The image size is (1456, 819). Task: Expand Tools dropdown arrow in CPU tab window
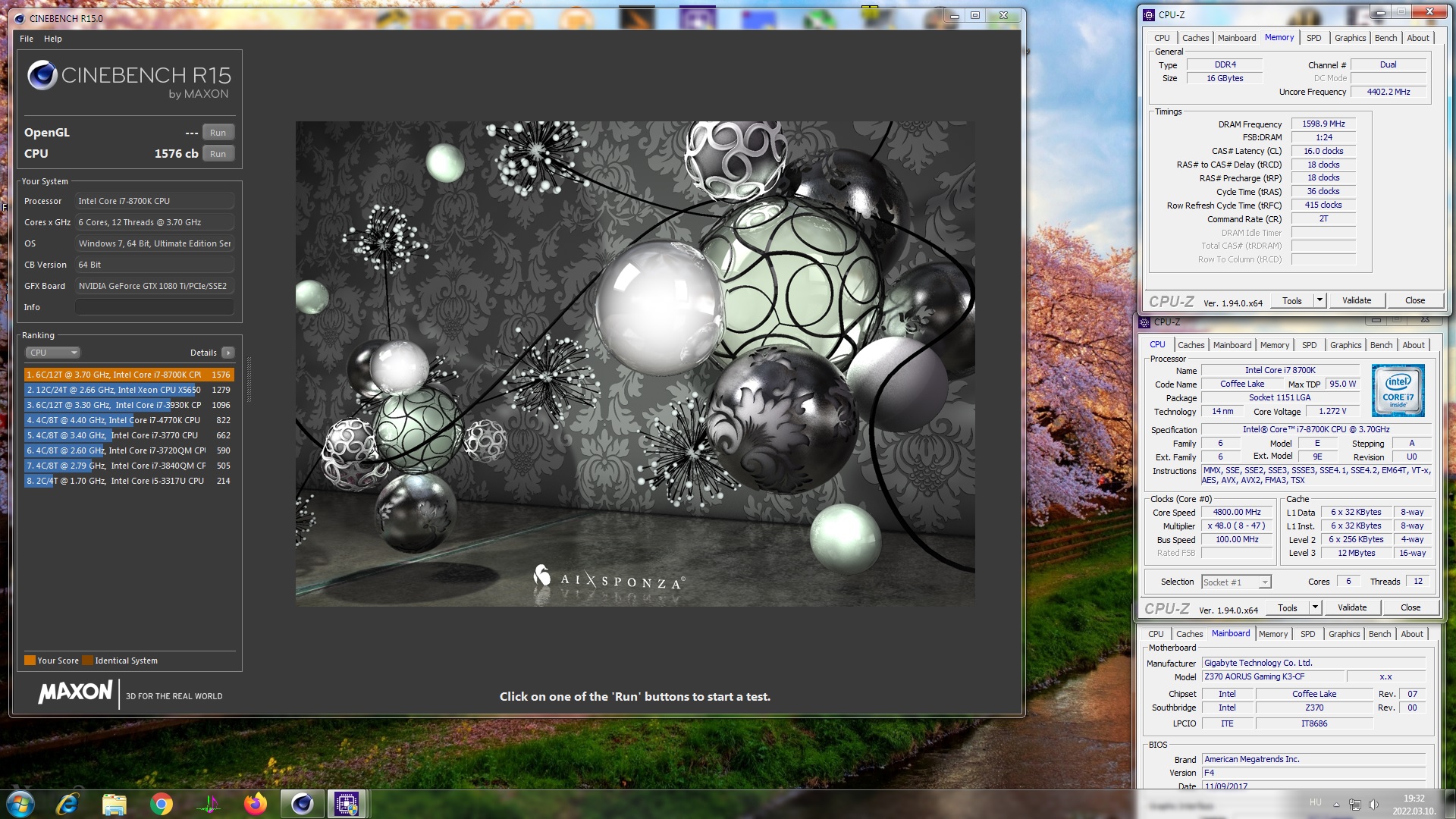click(x=1315, y=607)
